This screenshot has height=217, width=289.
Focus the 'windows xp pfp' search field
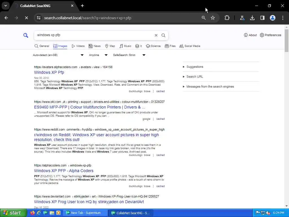(94, 35)
